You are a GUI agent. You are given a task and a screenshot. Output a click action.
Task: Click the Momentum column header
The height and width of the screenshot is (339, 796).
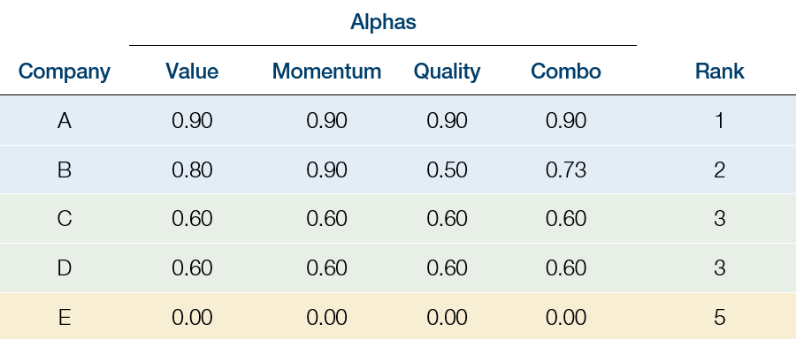[x=326, y=71]
